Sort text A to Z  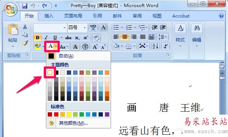[155, 46]
